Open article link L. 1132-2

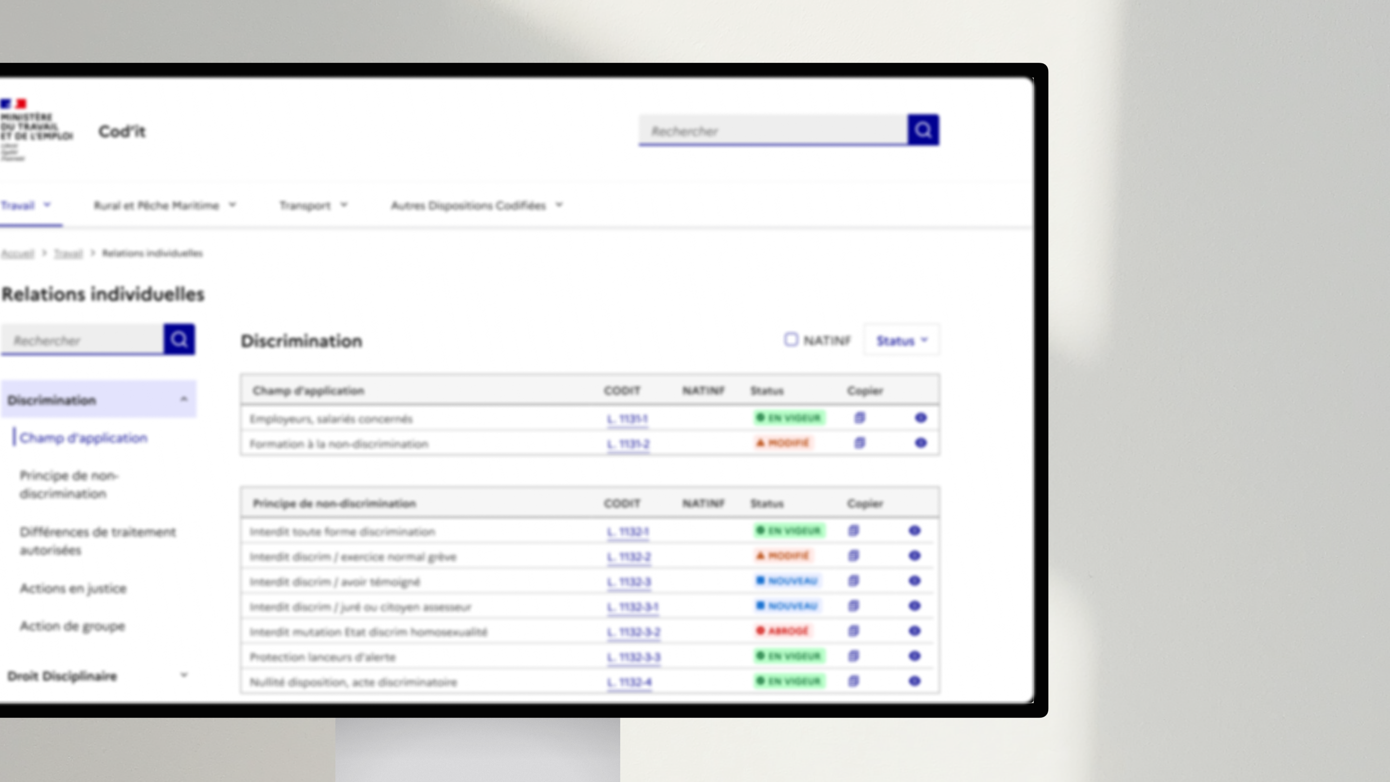tap(629, 557)
